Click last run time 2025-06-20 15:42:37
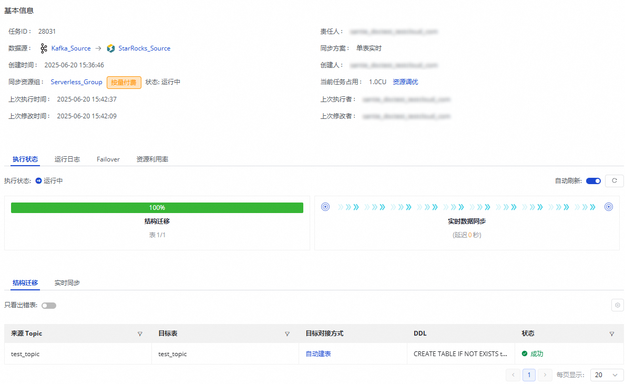Screen dimensions: 625x384 [x=87, y=99]
